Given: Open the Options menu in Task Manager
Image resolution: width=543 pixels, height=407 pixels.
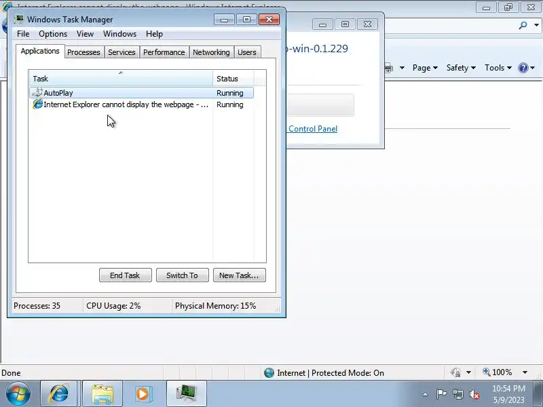Looking at the screenshot, I should [53, 34].
